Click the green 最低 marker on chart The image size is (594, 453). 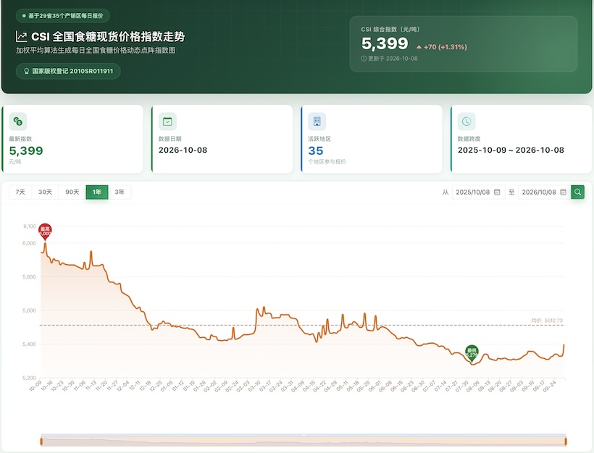pyautogui.click(x=472, y=352)
